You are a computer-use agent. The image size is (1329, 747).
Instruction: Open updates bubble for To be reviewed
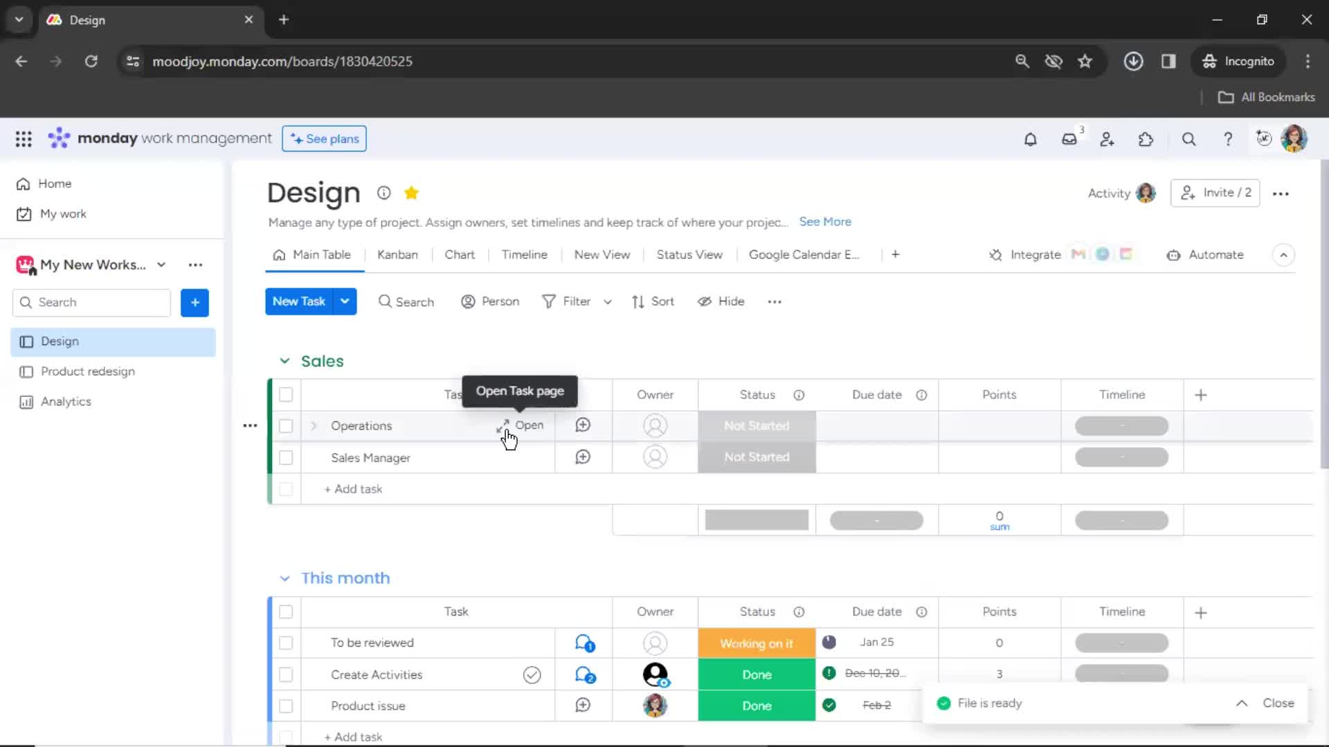tap(584, 643)
